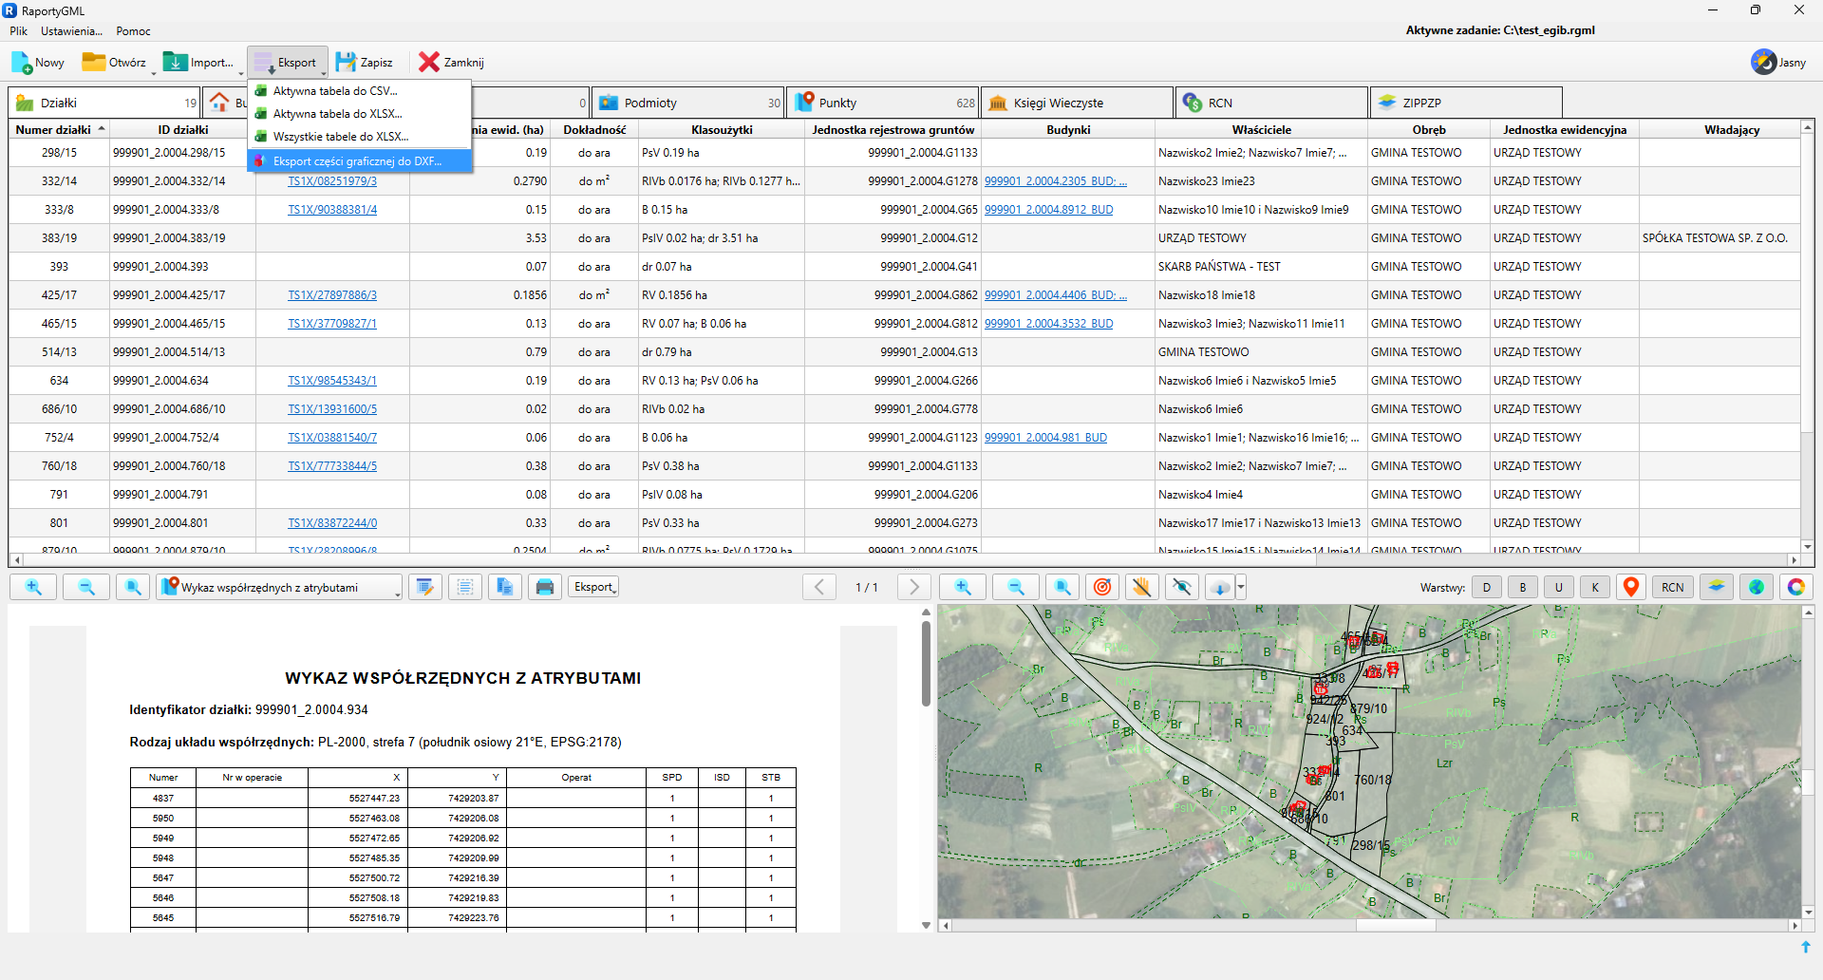Switch theme with the Jasny button

(1778, 63)
